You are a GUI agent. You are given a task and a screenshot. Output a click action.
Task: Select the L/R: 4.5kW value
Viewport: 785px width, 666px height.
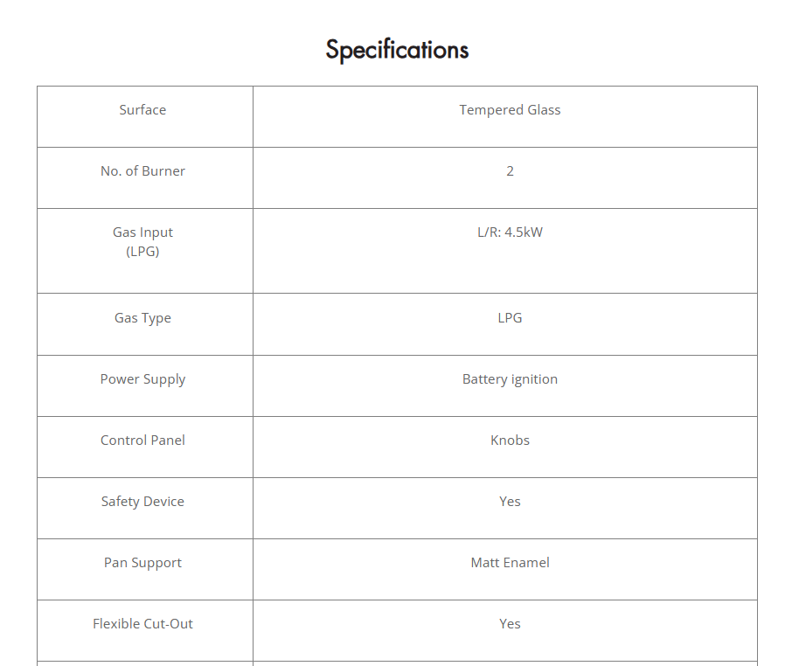(x=510, y=232)
